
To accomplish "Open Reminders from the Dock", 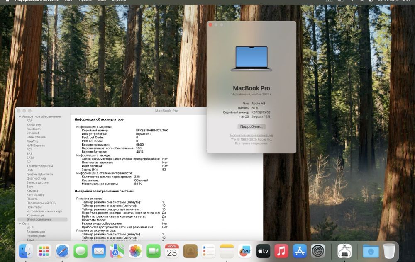I will tap(209, 251).
